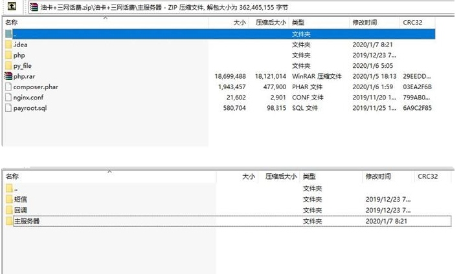Sort the lower list by 压缩后大小 column

281,176
